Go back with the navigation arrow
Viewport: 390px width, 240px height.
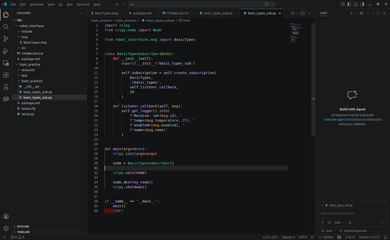[x=117, y=4]
